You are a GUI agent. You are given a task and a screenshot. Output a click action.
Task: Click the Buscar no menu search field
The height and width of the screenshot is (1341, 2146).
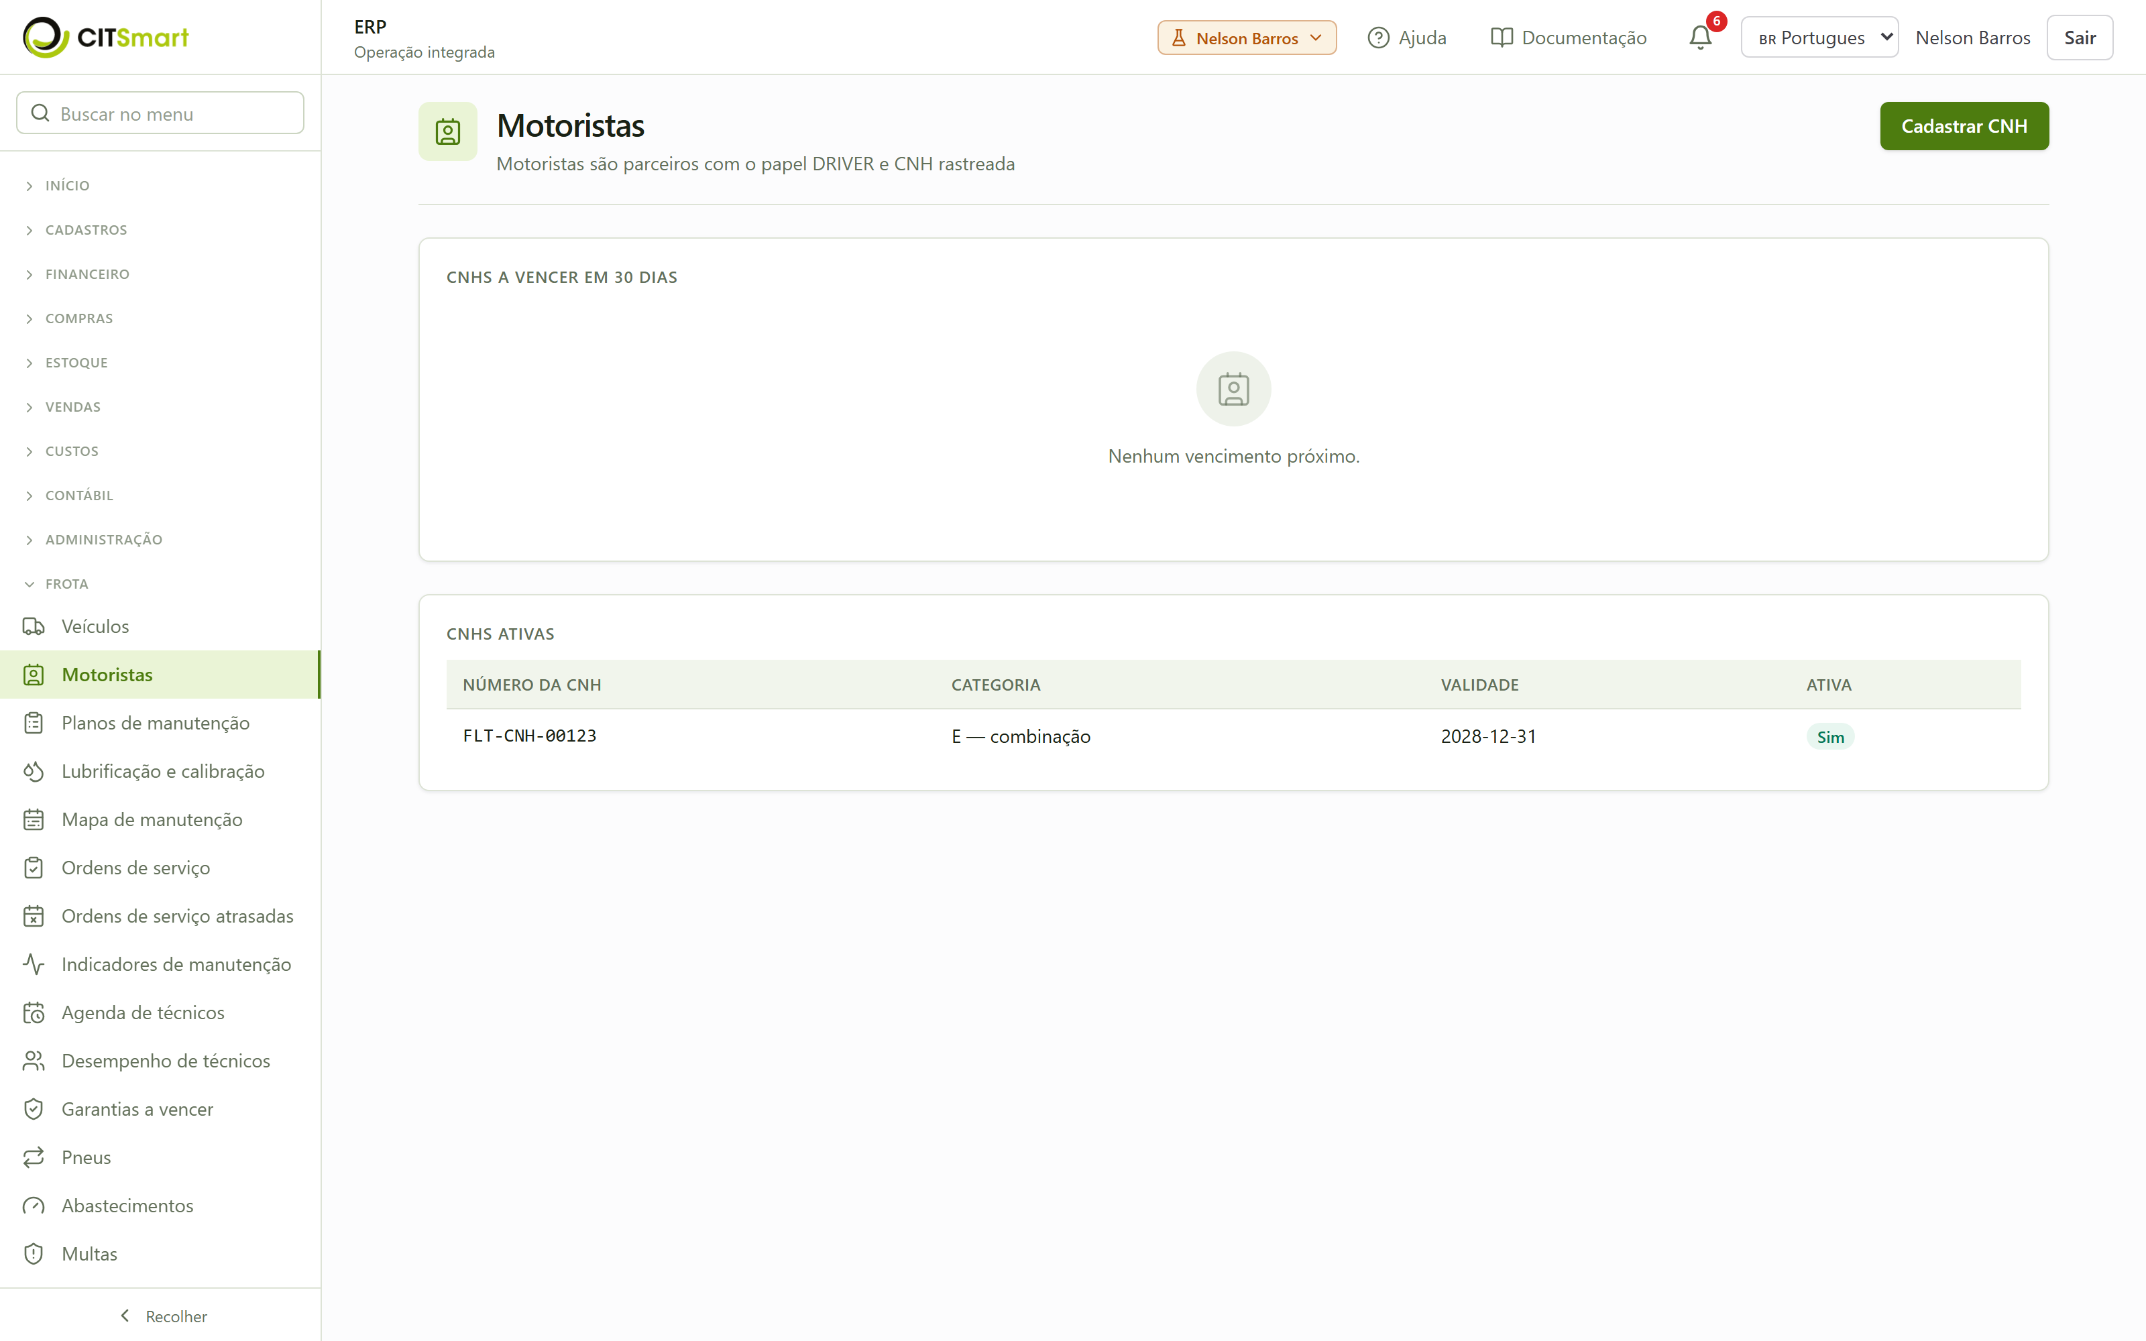tap(160, 113)
